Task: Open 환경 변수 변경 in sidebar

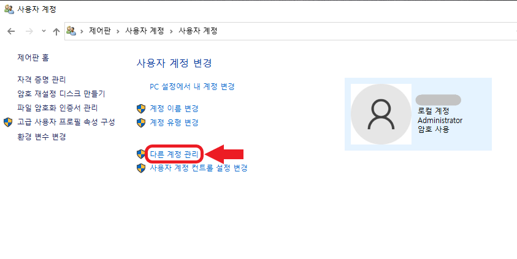Action: coord(42,137)
